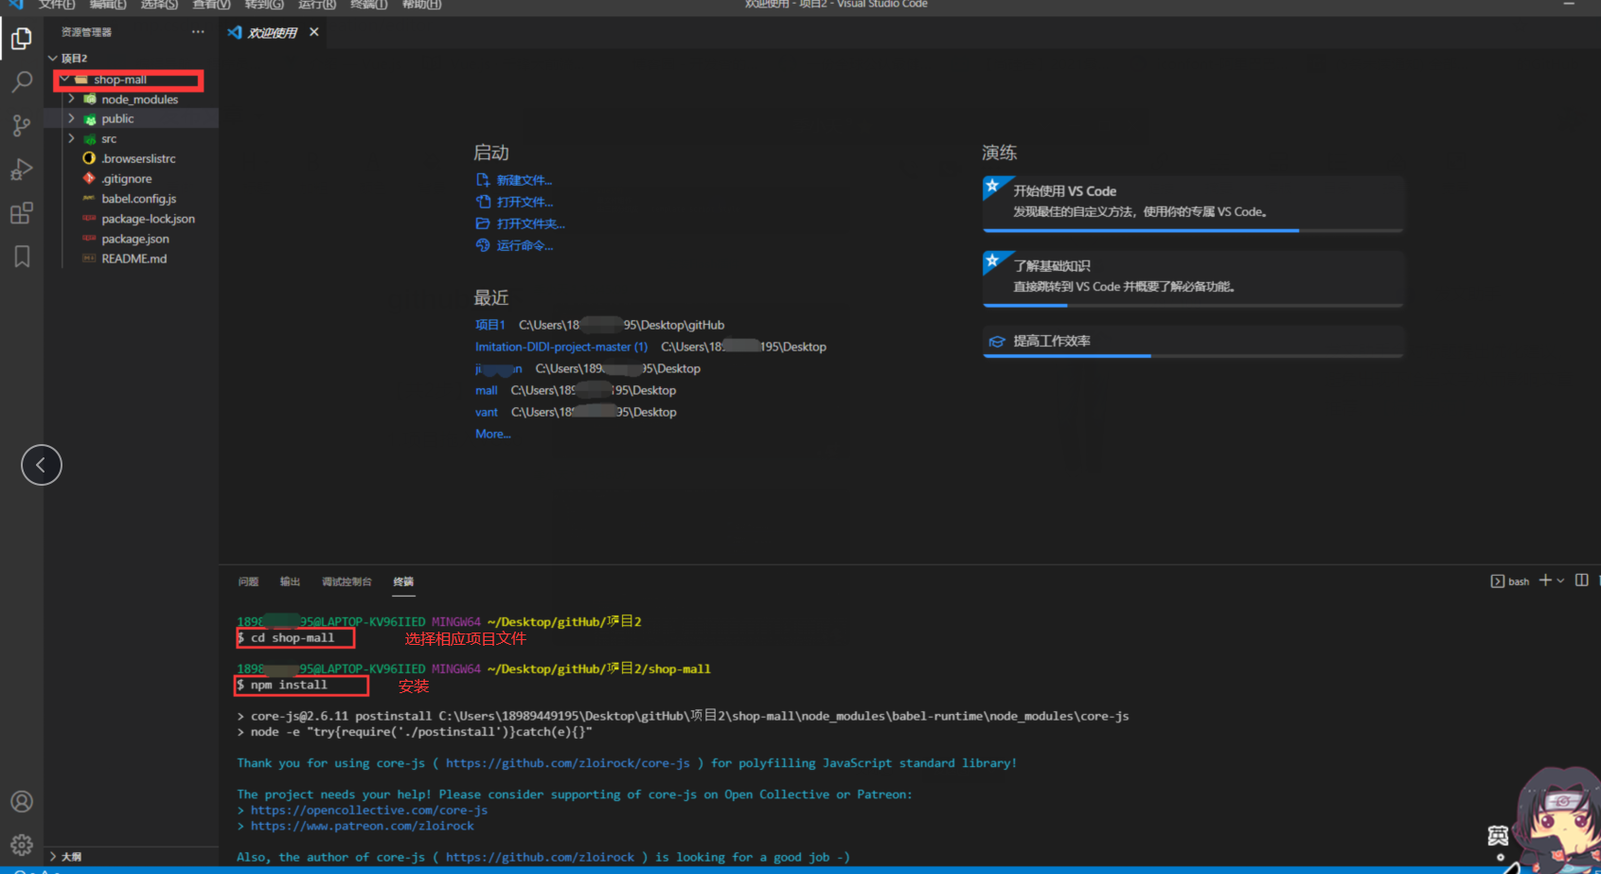Click the star badge on 开始使用 VS Code card

992,186
